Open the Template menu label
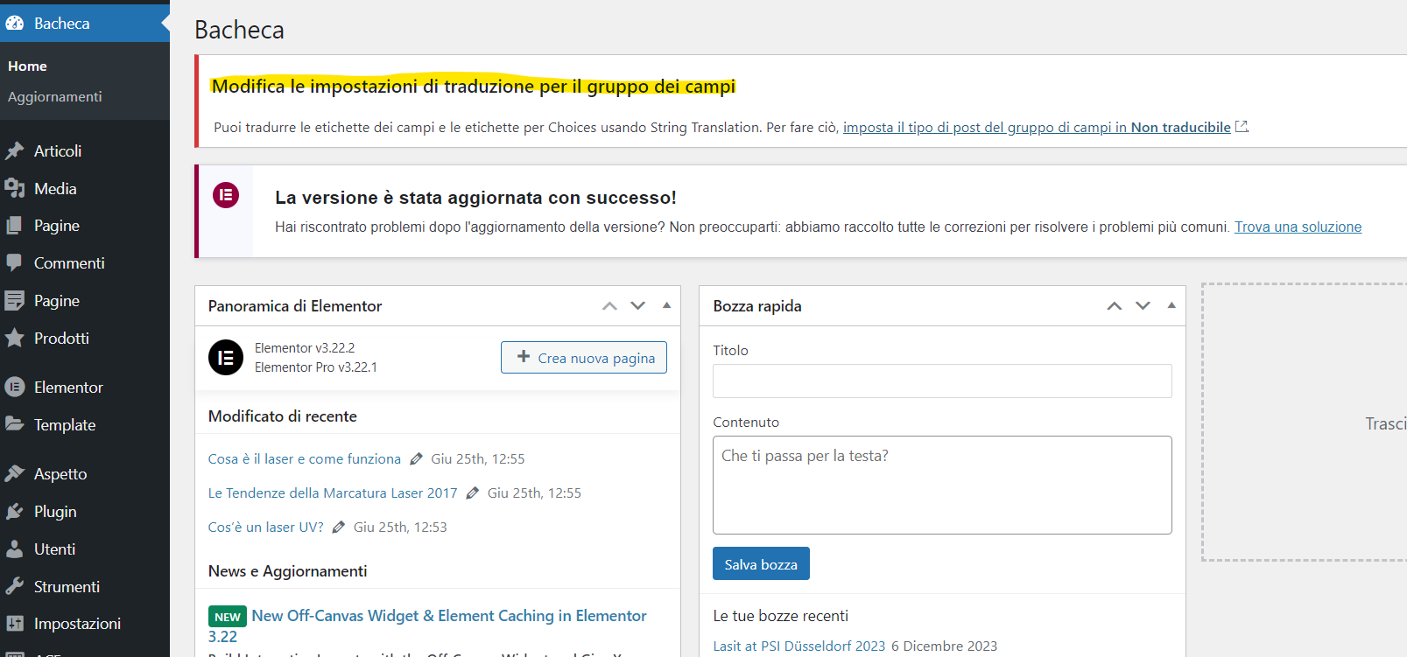The image size is (1407, 657). (x=65, y=424)
